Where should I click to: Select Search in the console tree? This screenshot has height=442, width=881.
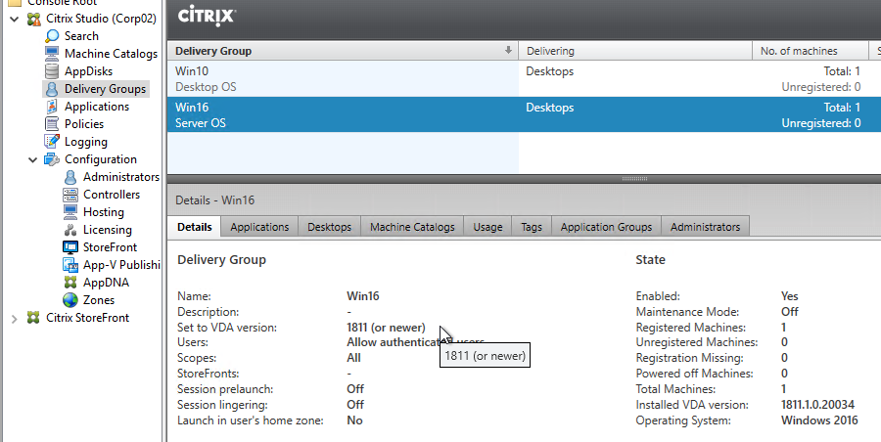pos(81,36)
